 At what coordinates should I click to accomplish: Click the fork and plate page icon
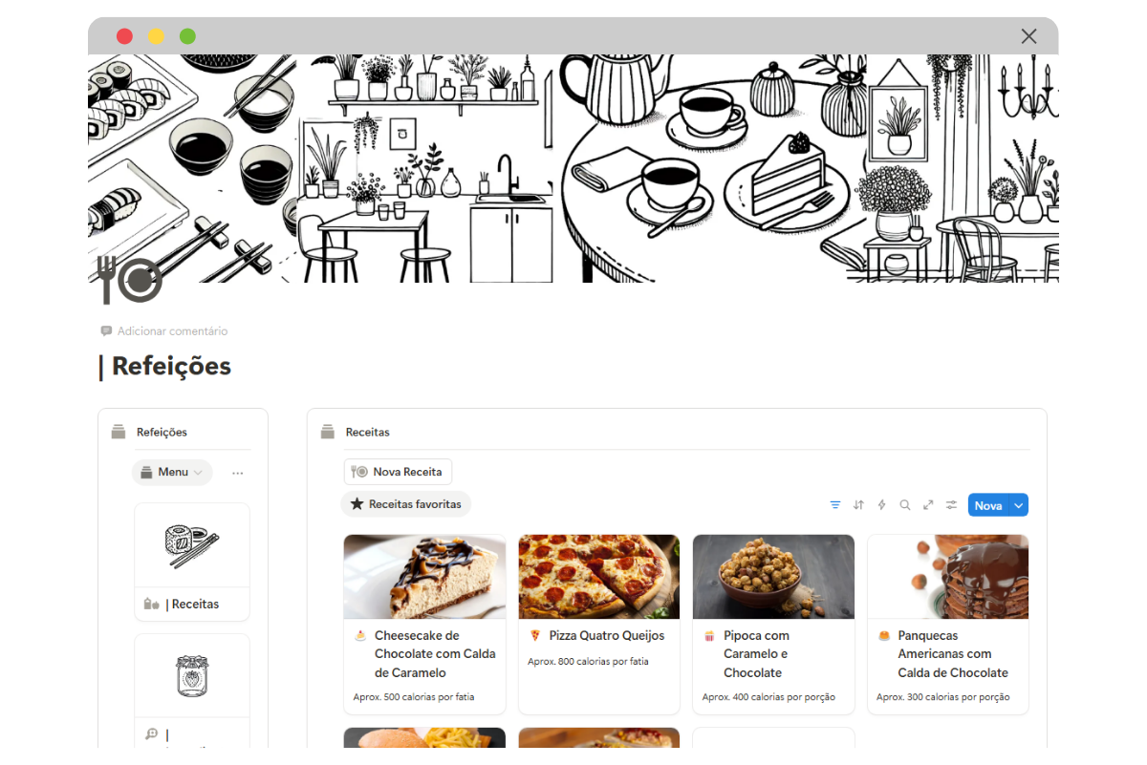tap(129, 280)
